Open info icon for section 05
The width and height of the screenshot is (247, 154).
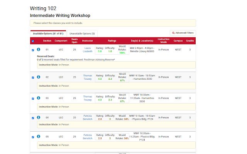tap(39, 136)
